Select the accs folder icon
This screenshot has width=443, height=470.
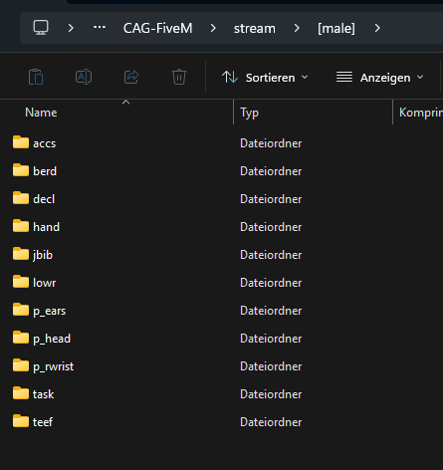coord(21,142)
